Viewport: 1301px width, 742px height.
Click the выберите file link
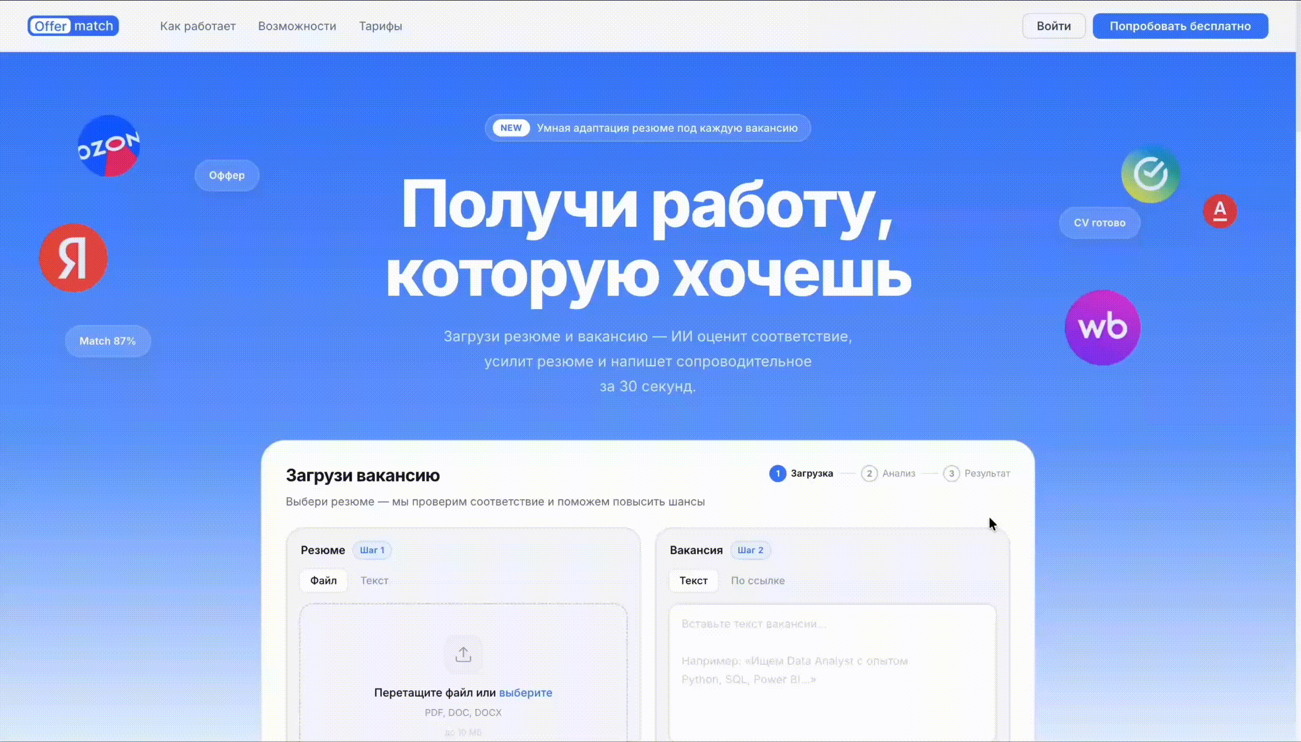[525, 693]
